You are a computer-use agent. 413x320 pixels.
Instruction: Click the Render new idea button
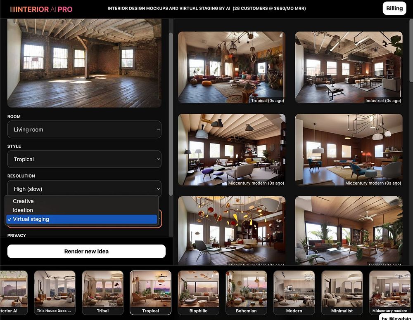86,252
